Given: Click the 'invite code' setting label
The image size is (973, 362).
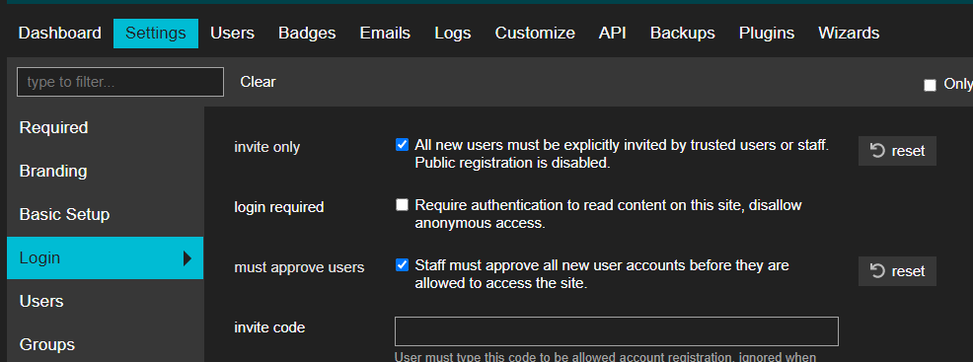Looking at the screenshot, I should 269,327.
